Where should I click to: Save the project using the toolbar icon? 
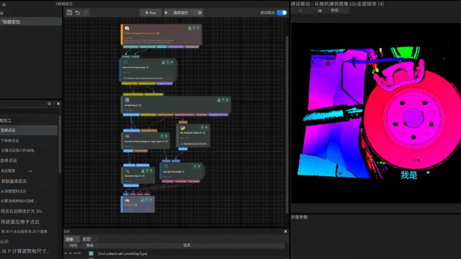coord(70,13)
